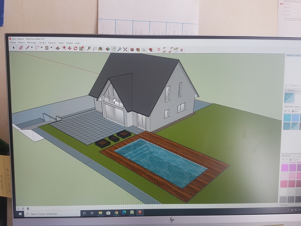Image resolution: width=301 pixels, height=226 pixels.
Task: Click the Couleurs library back arrow
Action: [x=283, y=159]
